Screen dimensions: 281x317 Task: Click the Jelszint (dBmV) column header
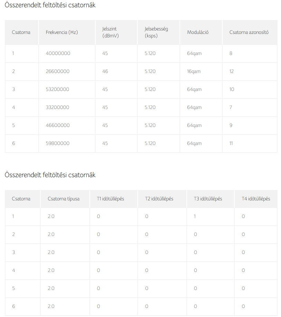point(110,32)
